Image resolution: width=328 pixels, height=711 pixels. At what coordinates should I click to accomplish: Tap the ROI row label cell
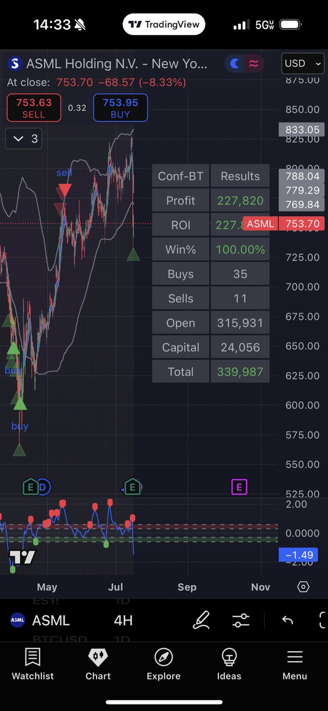(x=181, y=225)
